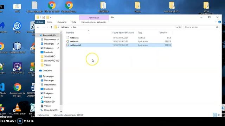This screenshot has width=225, height=126.
Task: Click the search magnifier icon
Action: pyautogui.click(x=217, y=27)
